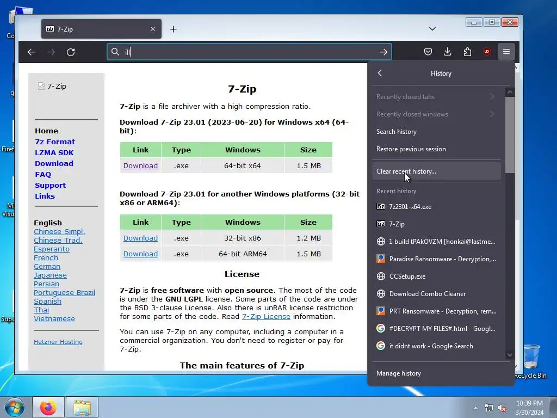Image resolution: width=557 pixels, height=418 pixels.
Task: Switch language to Japanese
Action: point(50,275)
